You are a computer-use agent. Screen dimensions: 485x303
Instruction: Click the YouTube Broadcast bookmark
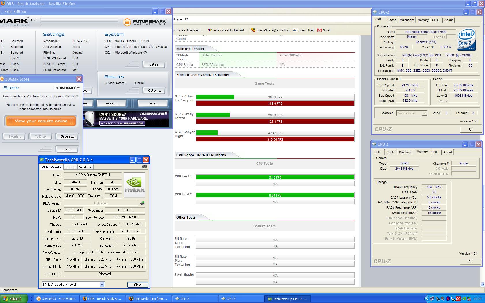[188, 30]
